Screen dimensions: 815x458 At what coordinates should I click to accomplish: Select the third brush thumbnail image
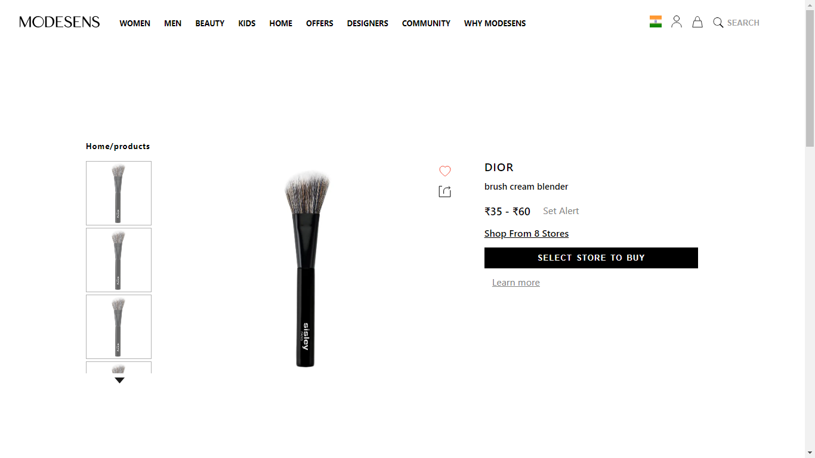click(119, 327)
